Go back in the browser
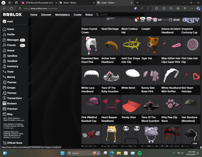The width and height of the screenshot is (202, 157). [4, 8]
